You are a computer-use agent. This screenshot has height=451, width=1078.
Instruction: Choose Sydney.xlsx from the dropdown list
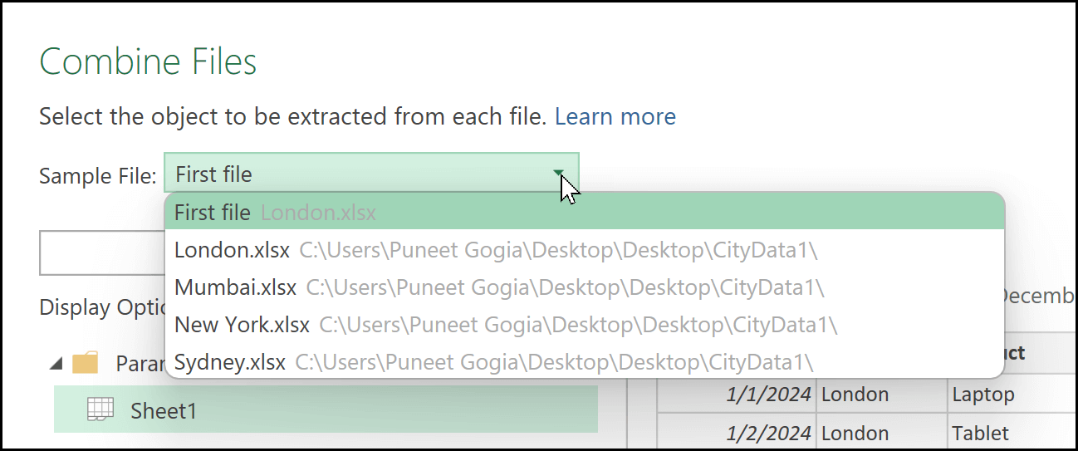[230, 363]
